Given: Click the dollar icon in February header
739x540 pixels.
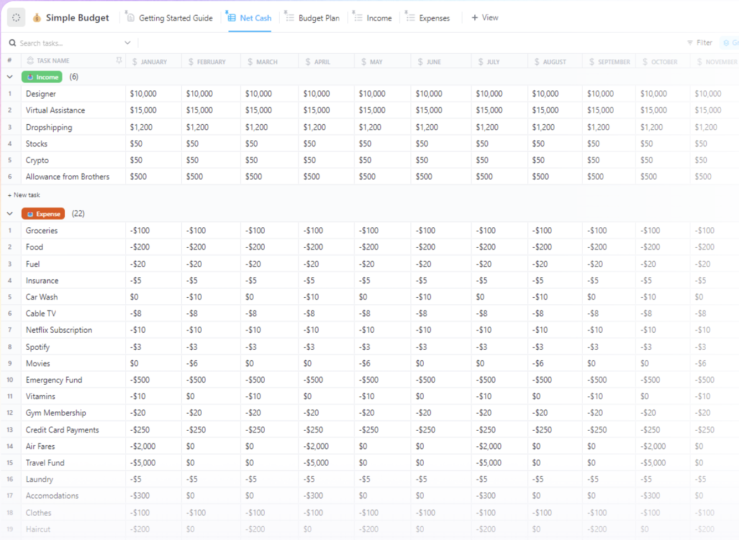Looking at the screenshot, I should point(191,62).
